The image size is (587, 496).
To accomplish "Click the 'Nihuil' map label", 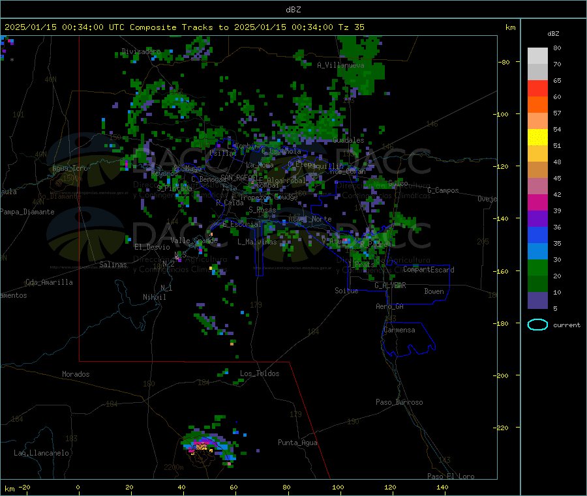I will pos(155,297).
